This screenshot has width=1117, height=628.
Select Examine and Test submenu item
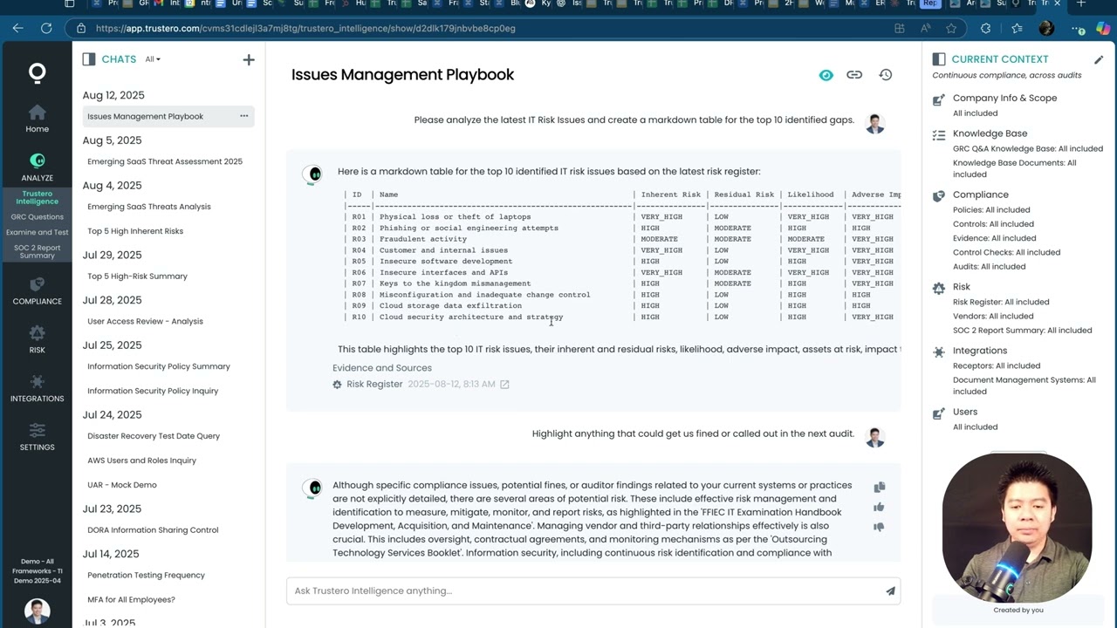(37, 232)
